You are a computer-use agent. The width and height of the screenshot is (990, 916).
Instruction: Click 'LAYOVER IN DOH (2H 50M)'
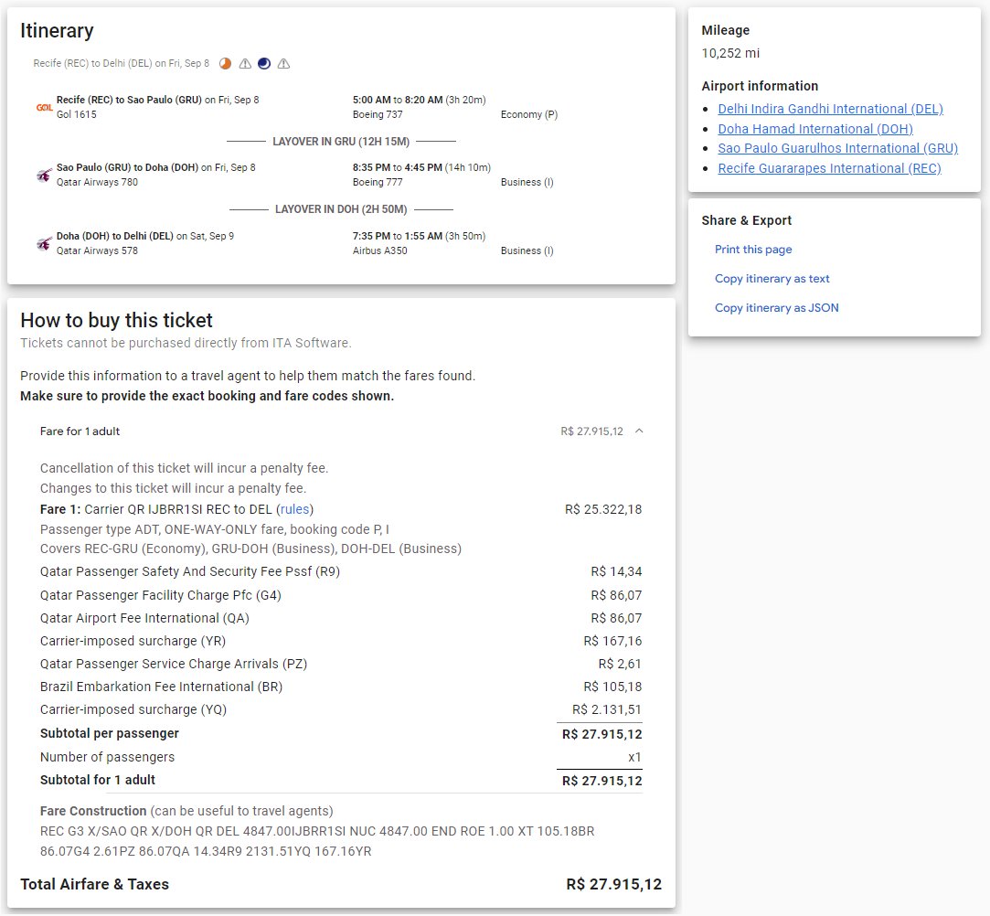(341, 209)
